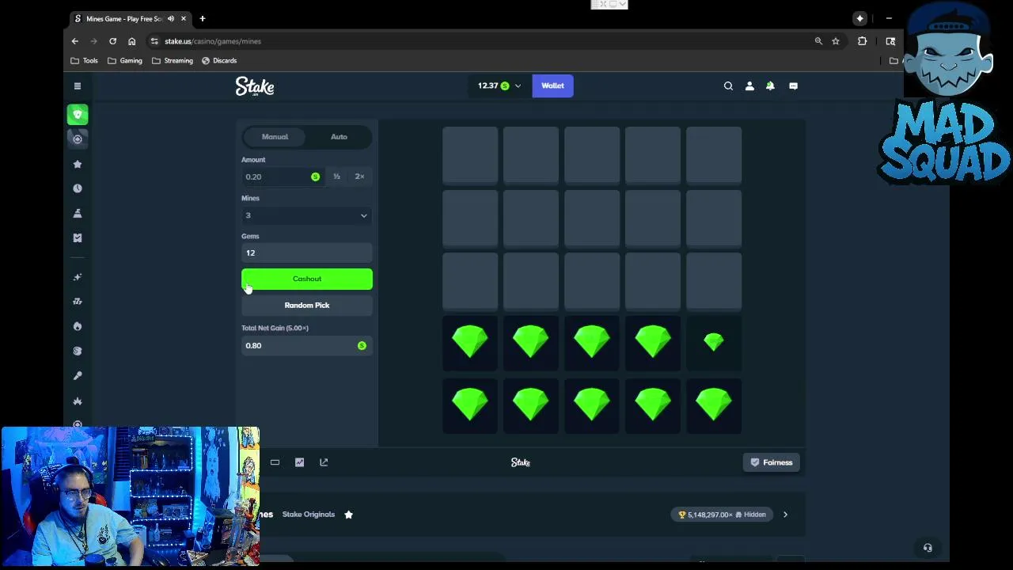Open the Wallet button
The image size is (1013, 570).
pos(552,85)
